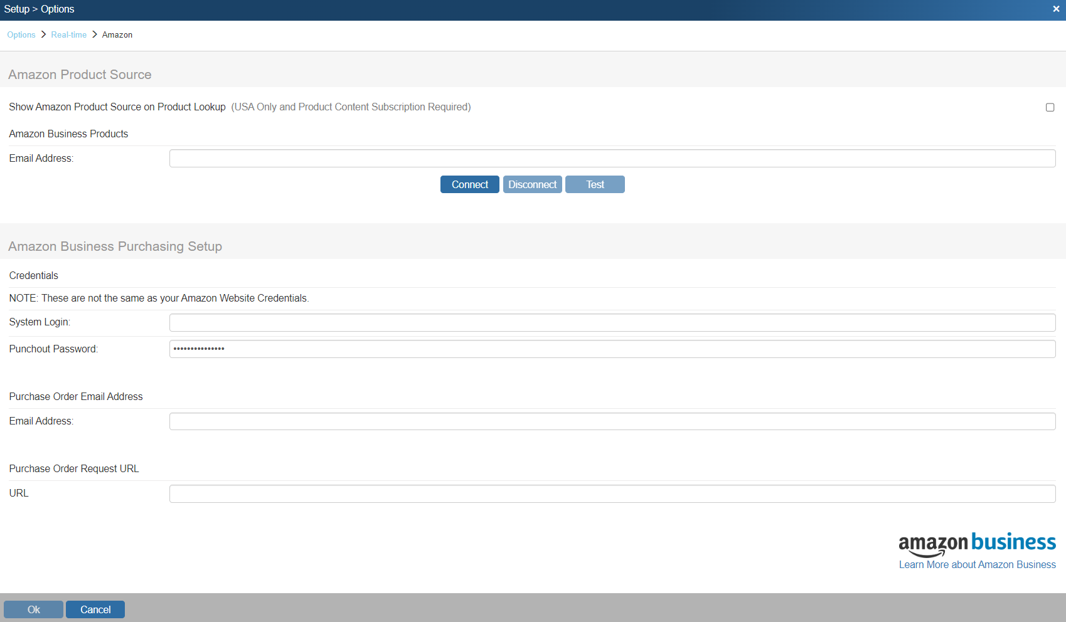
Task: Close the Setup Options dialog
Action: [1056, 9]
